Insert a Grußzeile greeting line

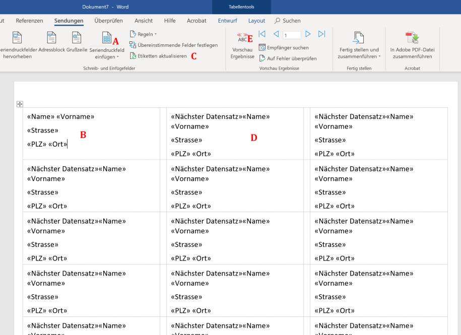click(x=77, y=39)
